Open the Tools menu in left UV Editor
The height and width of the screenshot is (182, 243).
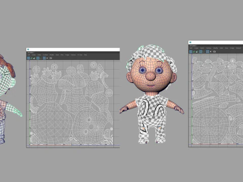57,55
